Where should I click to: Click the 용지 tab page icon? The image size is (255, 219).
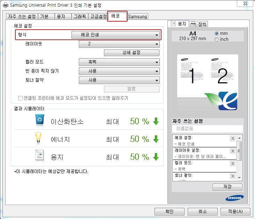pyautogui.click(x=173, y=24)
